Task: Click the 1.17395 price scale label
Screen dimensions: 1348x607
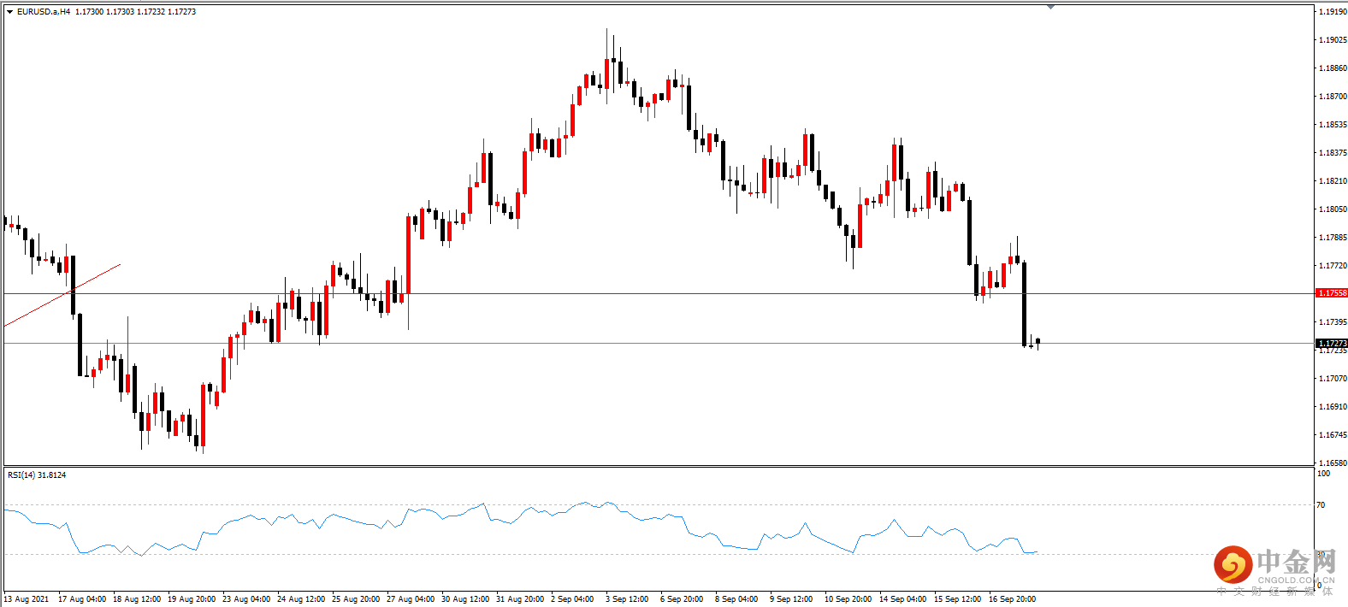Action: point(1333,322)
